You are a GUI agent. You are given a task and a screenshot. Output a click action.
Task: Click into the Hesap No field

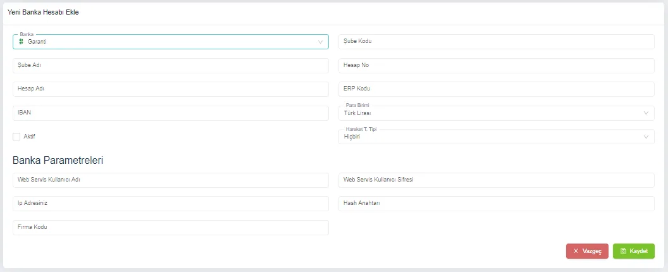click(497, 66)
